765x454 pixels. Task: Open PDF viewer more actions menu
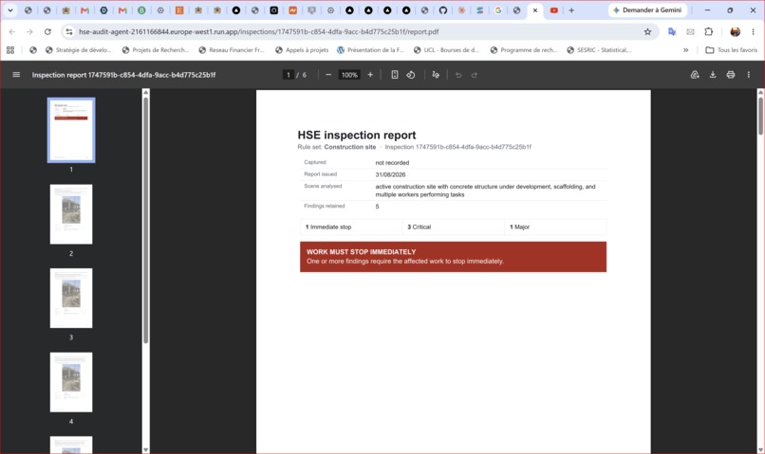(749, 75)
